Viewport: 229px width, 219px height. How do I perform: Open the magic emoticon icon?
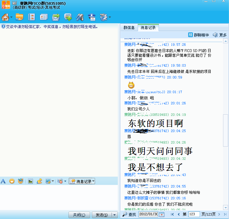click(x=21, y=181)
